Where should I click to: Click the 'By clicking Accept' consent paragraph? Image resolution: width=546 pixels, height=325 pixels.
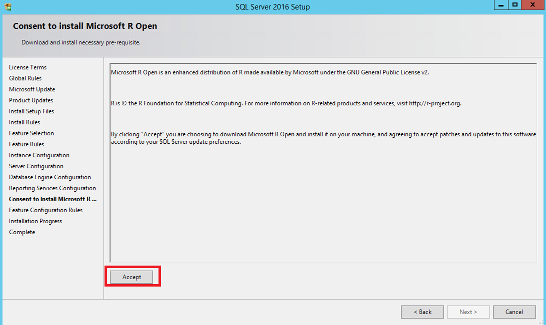(323, 138)
